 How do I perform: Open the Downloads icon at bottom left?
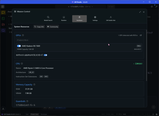[x=3, y=109]
